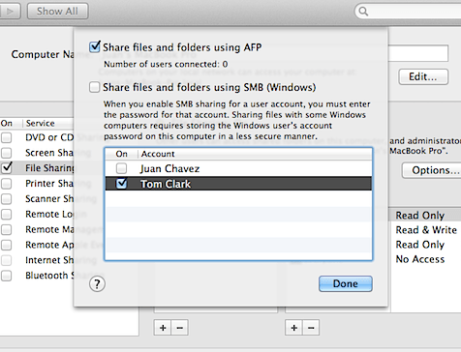Change the No Access permission setting
The width and height of the screenshot is (461, 352).
pos(420,259)
